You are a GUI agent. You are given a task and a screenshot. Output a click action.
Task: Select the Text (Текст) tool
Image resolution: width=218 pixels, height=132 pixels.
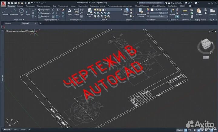pos(70,12)
